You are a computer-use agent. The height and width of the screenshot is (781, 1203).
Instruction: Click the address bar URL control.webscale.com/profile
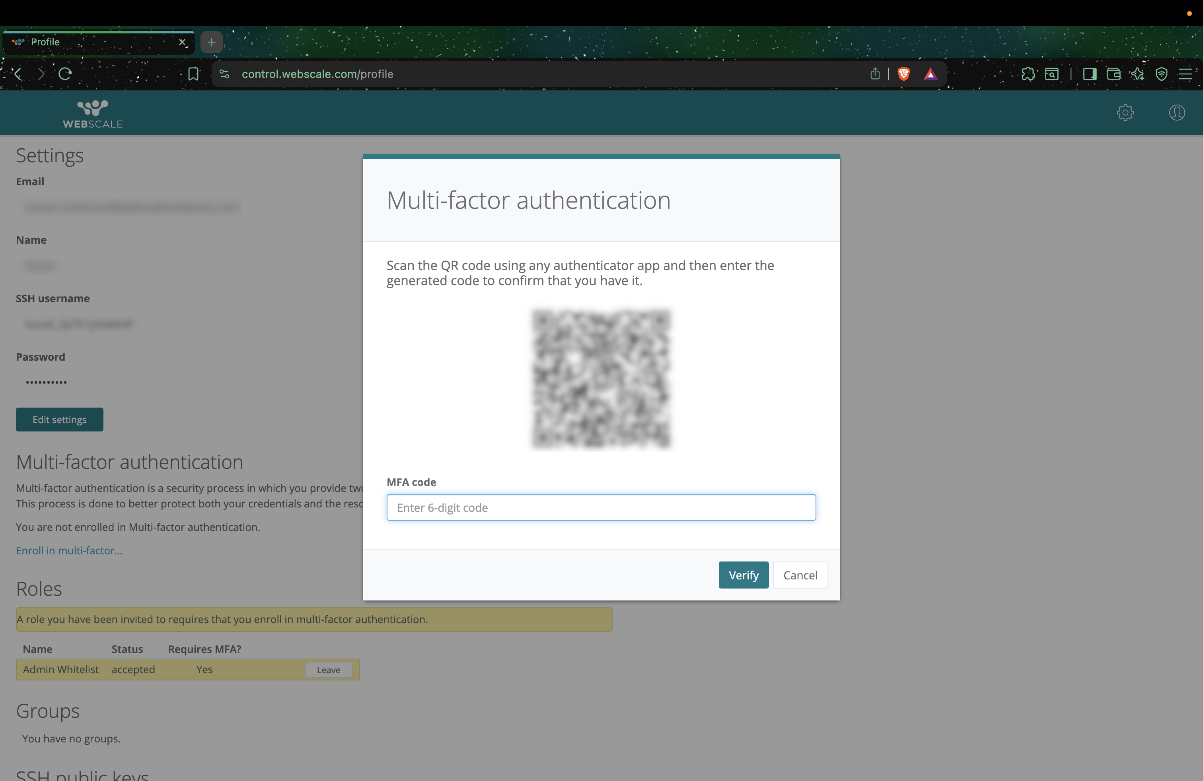coord(317,74)
